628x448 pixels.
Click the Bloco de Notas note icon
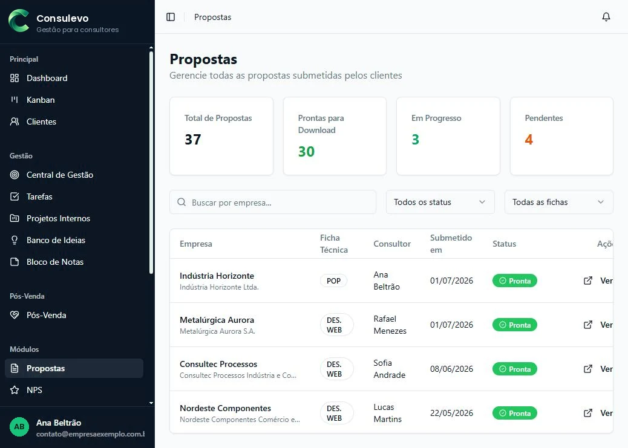[15, 262]
